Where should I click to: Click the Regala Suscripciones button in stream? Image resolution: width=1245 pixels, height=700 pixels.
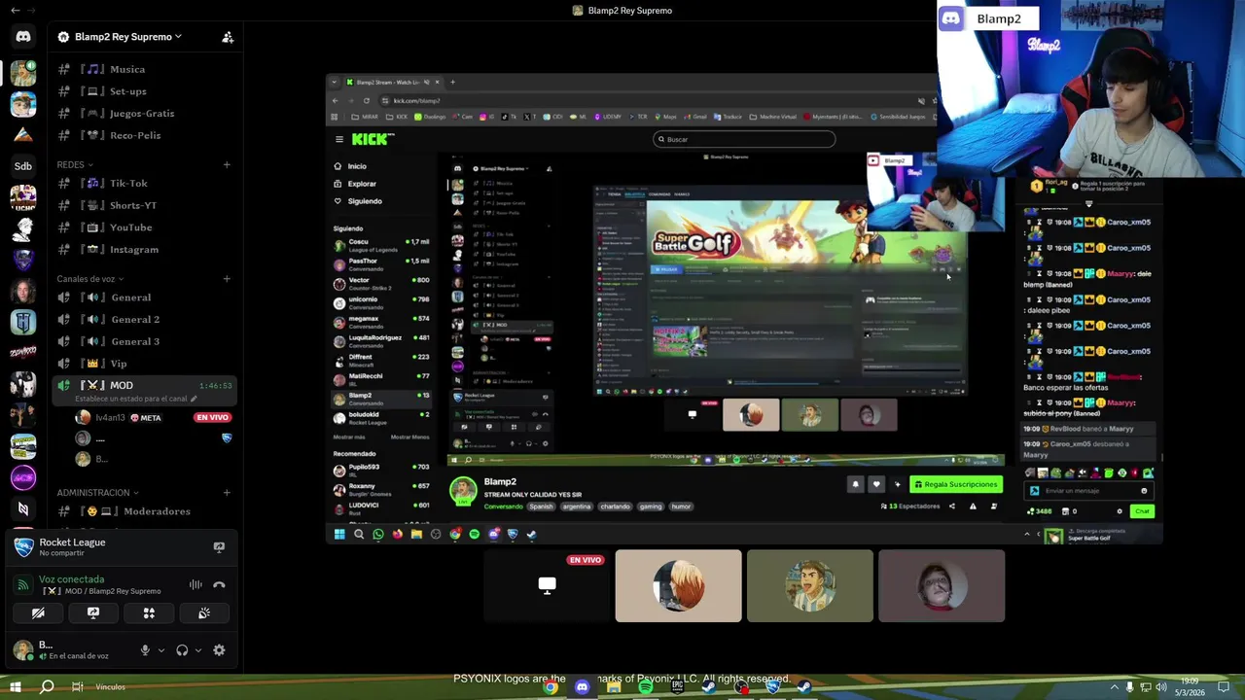point(956,484)
